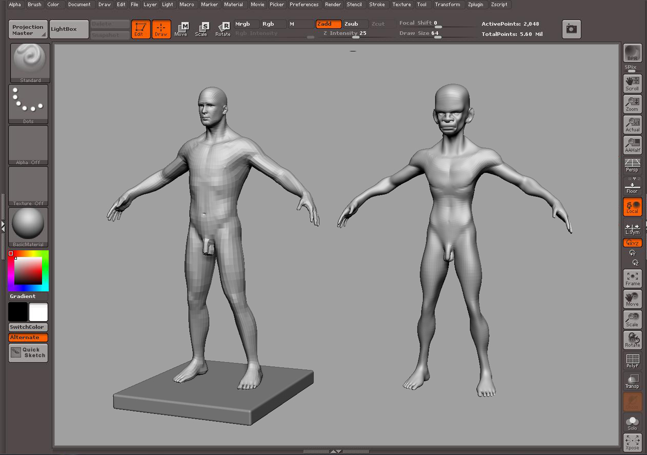
Task: Select the Scroll canvas tool
Action: [632, 84]
